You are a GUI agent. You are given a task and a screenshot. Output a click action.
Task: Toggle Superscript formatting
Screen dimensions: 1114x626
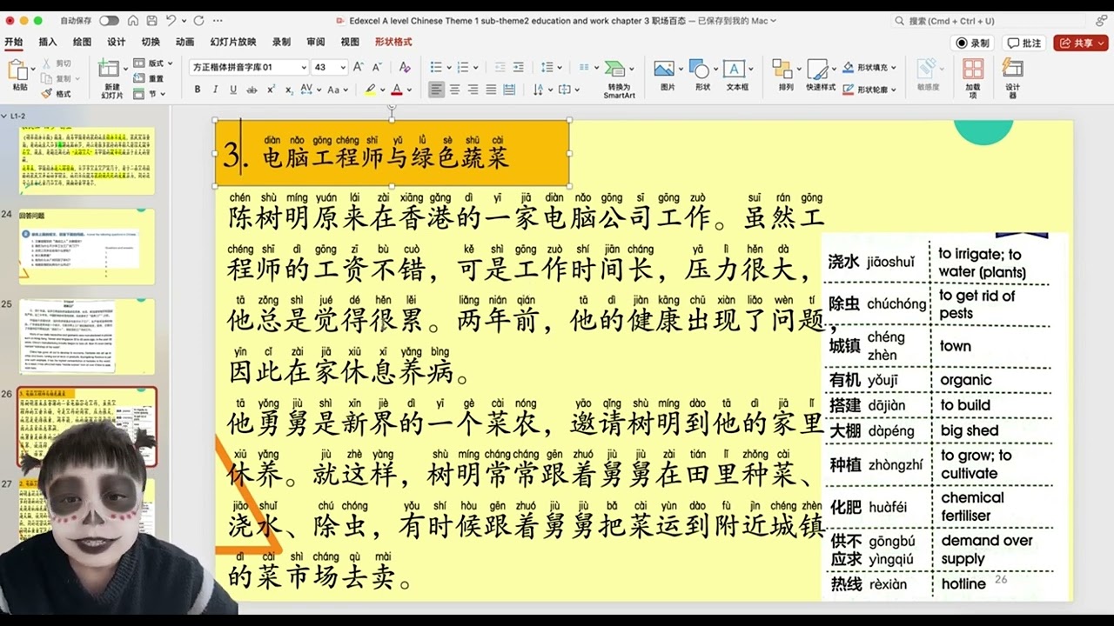(271, 90)
